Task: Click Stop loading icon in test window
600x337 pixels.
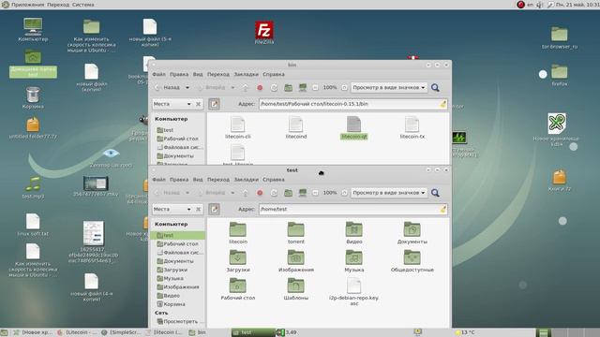Action: click(x=260, y=193)
